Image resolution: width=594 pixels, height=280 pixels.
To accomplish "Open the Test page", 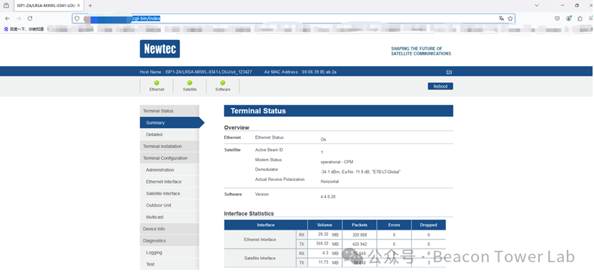I will [169, 264].
